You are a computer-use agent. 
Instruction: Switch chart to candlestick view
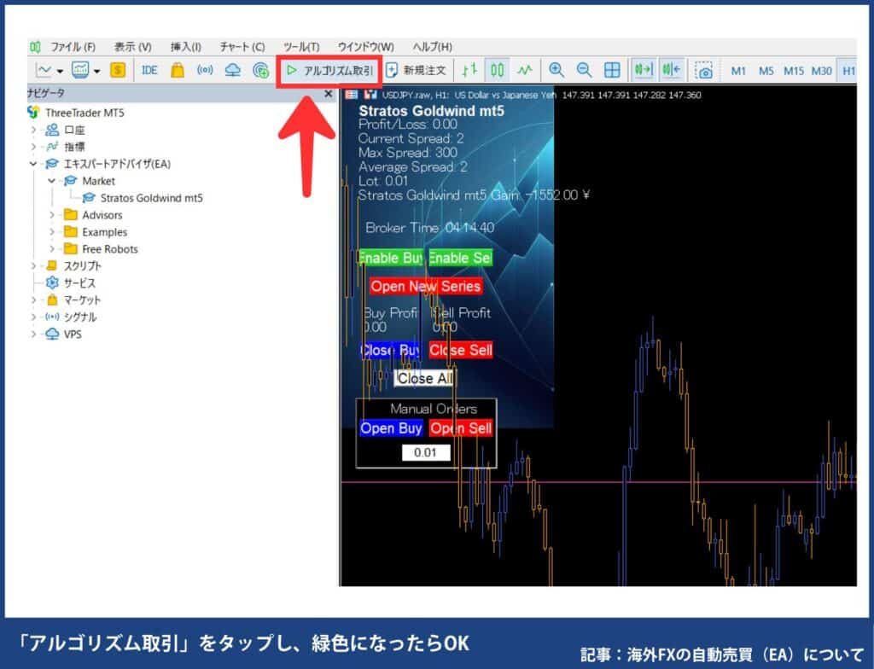coord(498,70)
